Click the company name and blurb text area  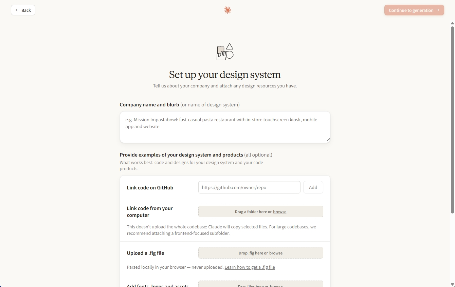pyautogui.click(x=225, y=127)
